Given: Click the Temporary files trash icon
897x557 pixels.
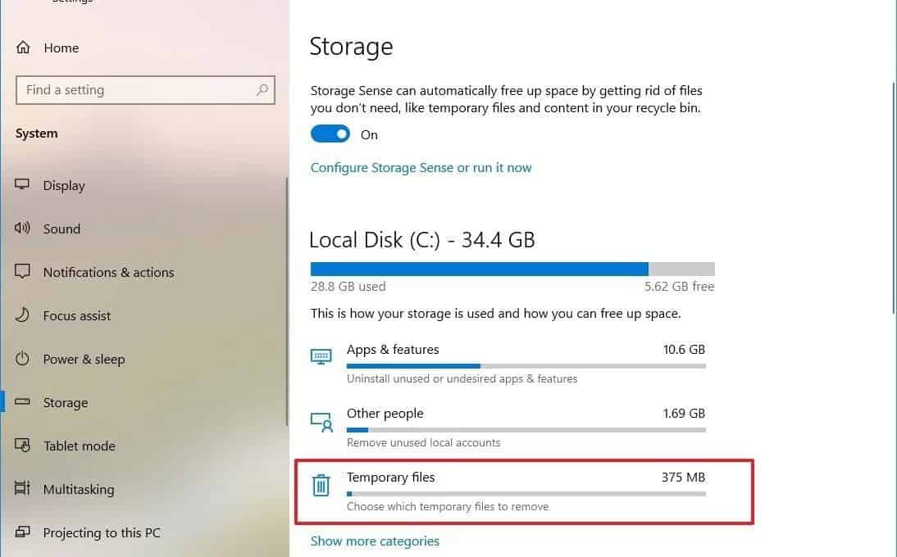Looking at the screenshot, I should tap(321, 485).
